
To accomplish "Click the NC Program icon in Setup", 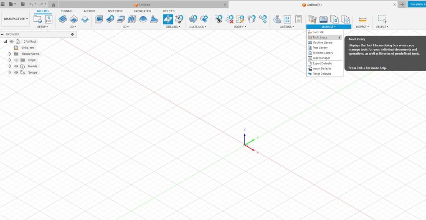I will pos(48,19).
